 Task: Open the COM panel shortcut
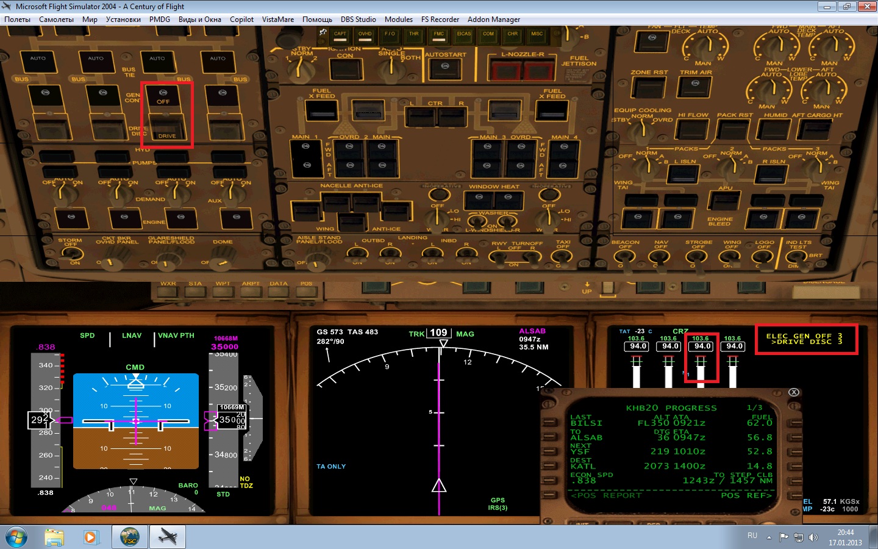(488, 35)
